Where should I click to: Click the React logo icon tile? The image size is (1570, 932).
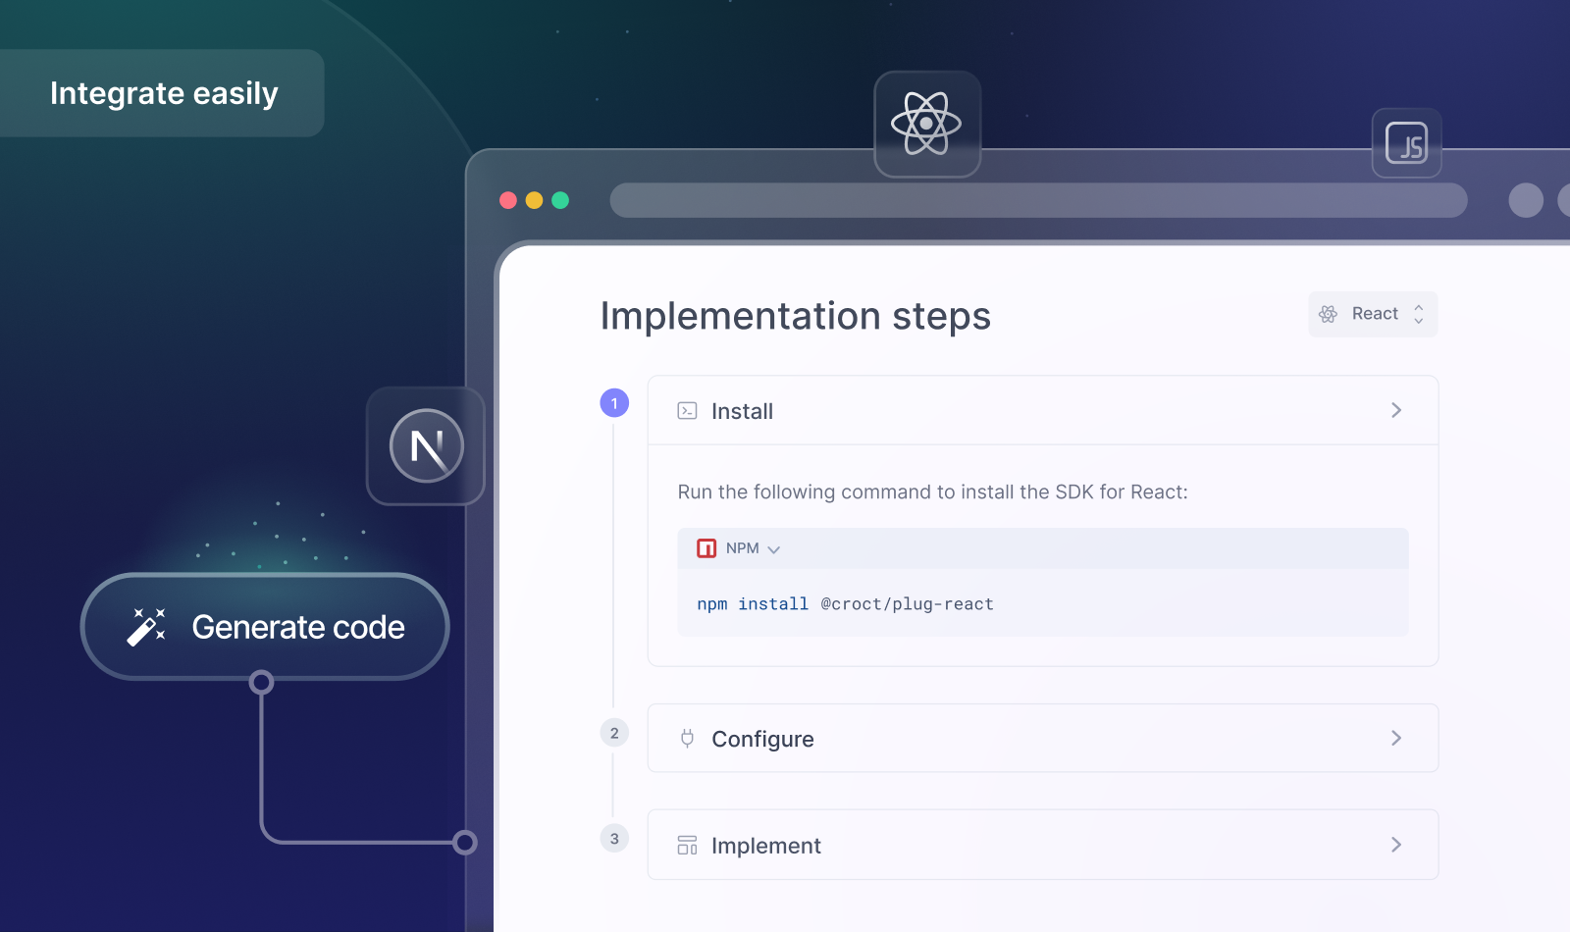(927, 124)
